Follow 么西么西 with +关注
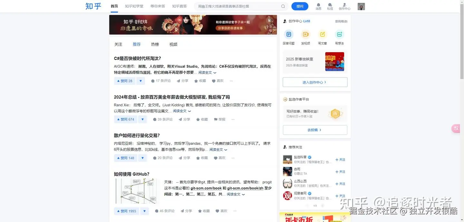The width and height of the screenshot is (464, 222). (340, 184)
